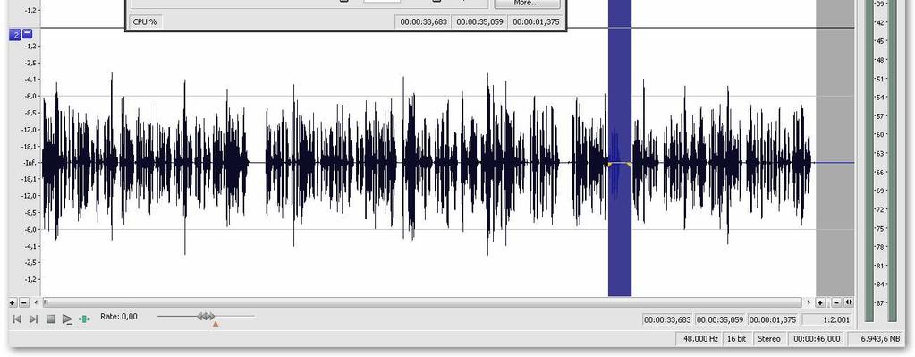The height and width of the screenshot is (357, 915).
Task: Open the More... button in the dialog
Action: point(527,4)
